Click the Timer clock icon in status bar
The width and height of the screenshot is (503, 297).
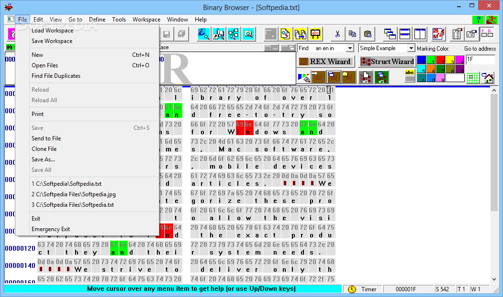coord(352,289)
